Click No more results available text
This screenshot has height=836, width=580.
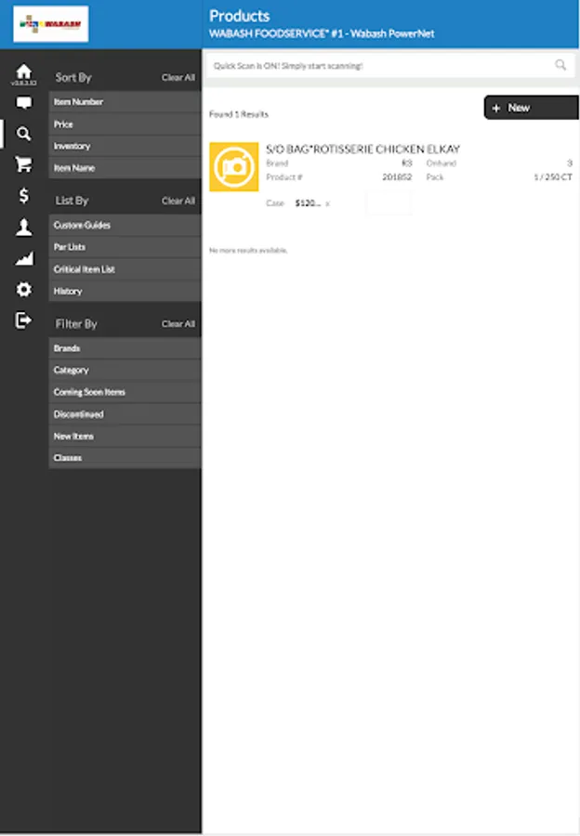[248, 250]
